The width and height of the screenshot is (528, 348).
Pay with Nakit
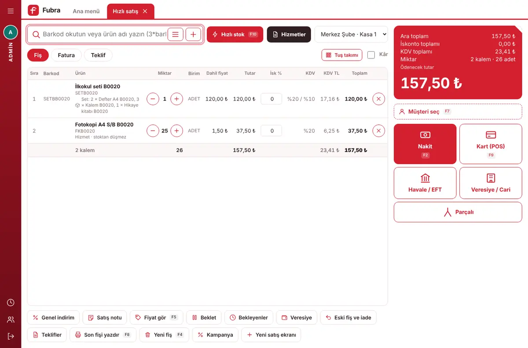(x=425, y=144)
